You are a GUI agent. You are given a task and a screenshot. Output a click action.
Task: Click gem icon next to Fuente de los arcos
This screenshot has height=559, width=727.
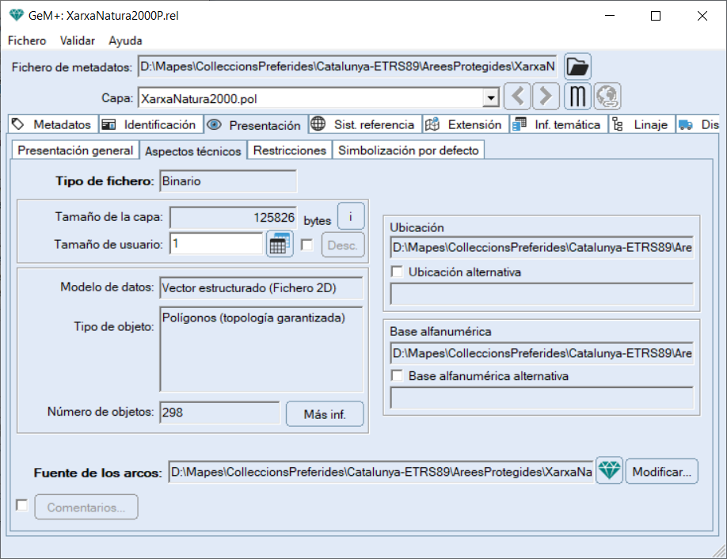(x=609, y=471)
